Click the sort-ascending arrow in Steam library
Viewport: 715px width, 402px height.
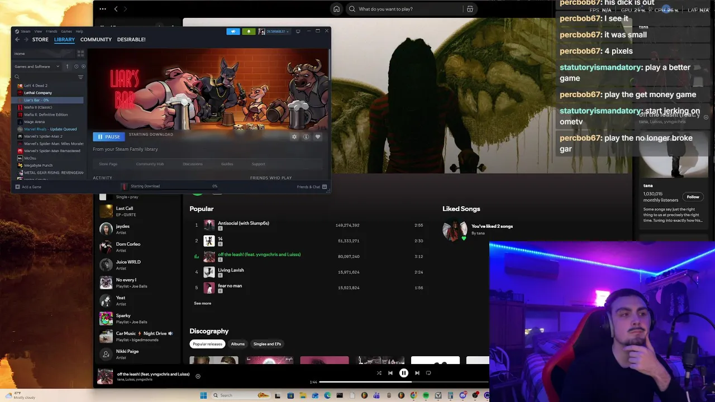pos(67,66)
